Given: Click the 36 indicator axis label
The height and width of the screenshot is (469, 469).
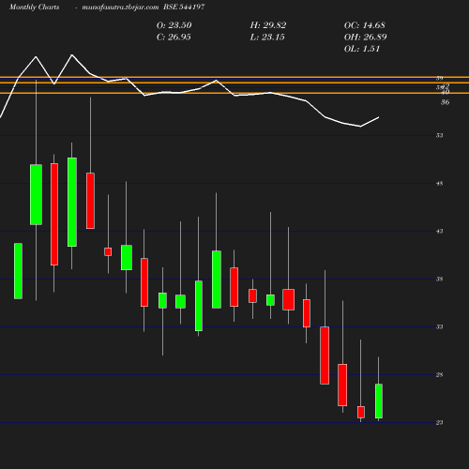Looking at the screenshot, I should tap(445, 102).
